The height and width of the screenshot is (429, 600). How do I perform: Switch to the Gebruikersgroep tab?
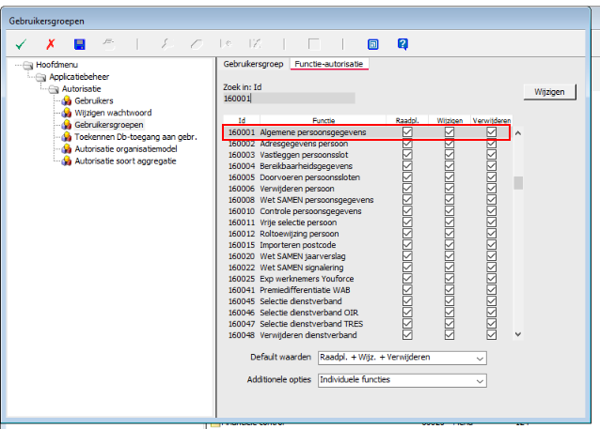[x=253, y=64]
